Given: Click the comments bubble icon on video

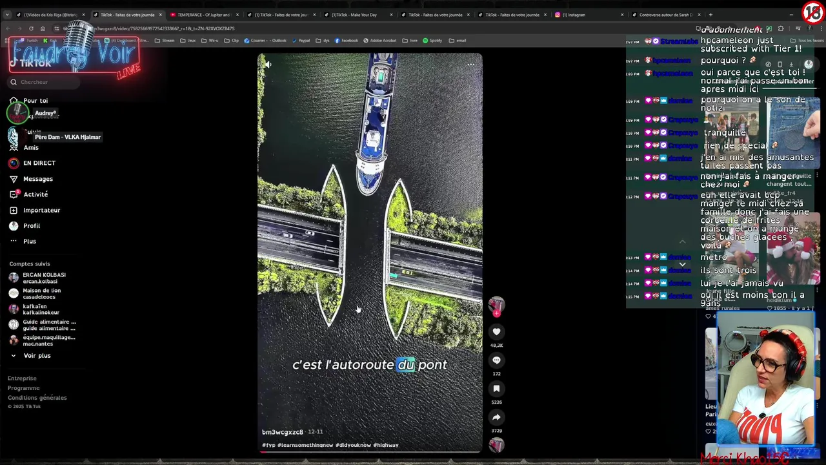Looking at the screenshot, I should [x=496, y=360].
